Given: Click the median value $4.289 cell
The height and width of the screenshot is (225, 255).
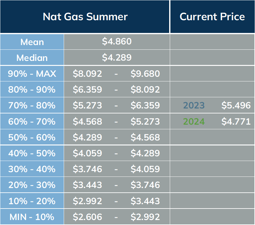Looking at the screenshot, I should click(x=117, y=57).
